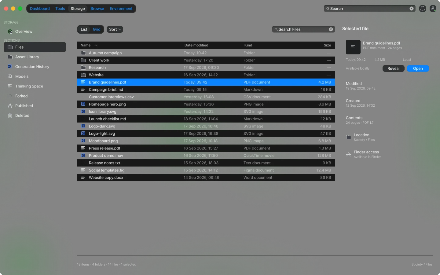Select Customer interviews.csv file
Screen dimensions: 440x275
[x=206, y=97]
